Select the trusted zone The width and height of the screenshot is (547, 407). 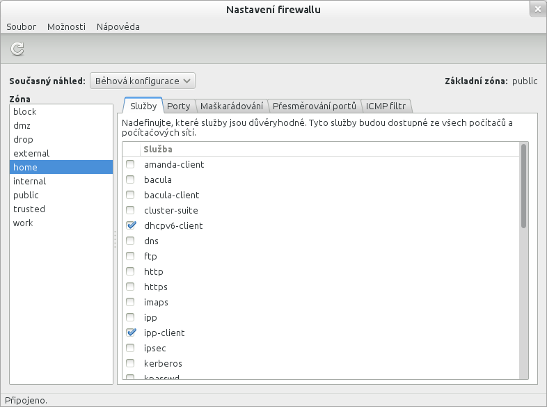coord(29,209)
